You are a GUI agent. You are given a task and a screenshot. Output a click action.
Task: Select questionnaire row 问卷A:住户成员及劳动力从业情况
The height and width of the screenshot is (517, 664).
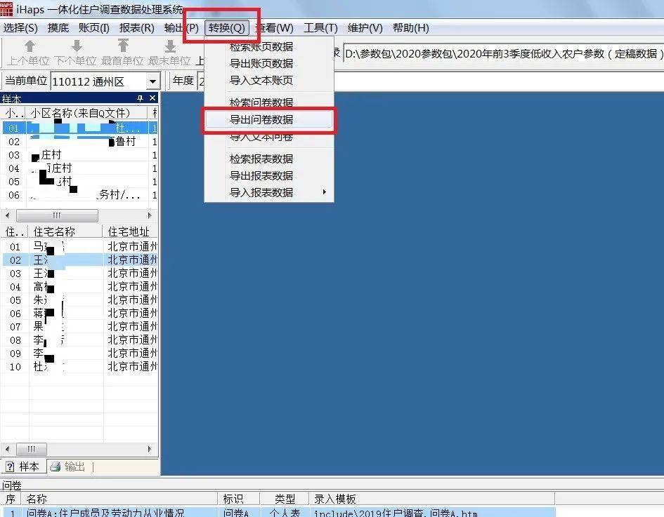click(x=278, y=512)
